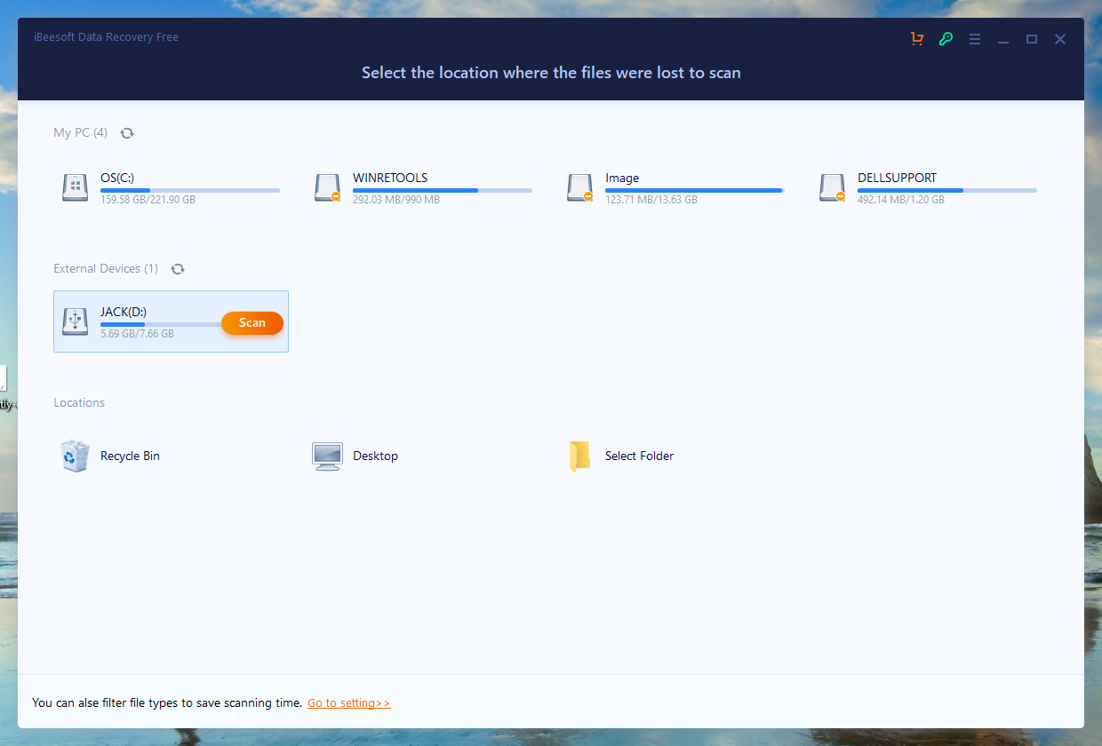The image size is (1102, 746).
Task: Click the JACK(D:) drive name
Action: [124, 312]
